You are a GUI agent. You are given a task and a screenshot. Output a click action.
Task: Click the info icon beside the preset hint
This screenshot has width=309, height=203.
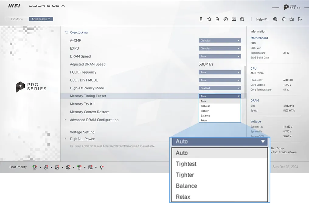click(71, 146)
